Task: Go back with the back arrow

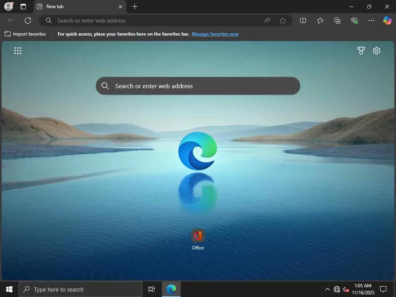Action: click(11, 20)
